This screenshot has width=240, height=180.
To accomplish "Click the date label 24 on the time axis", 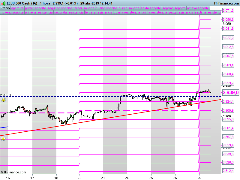I will pos(127,177).
